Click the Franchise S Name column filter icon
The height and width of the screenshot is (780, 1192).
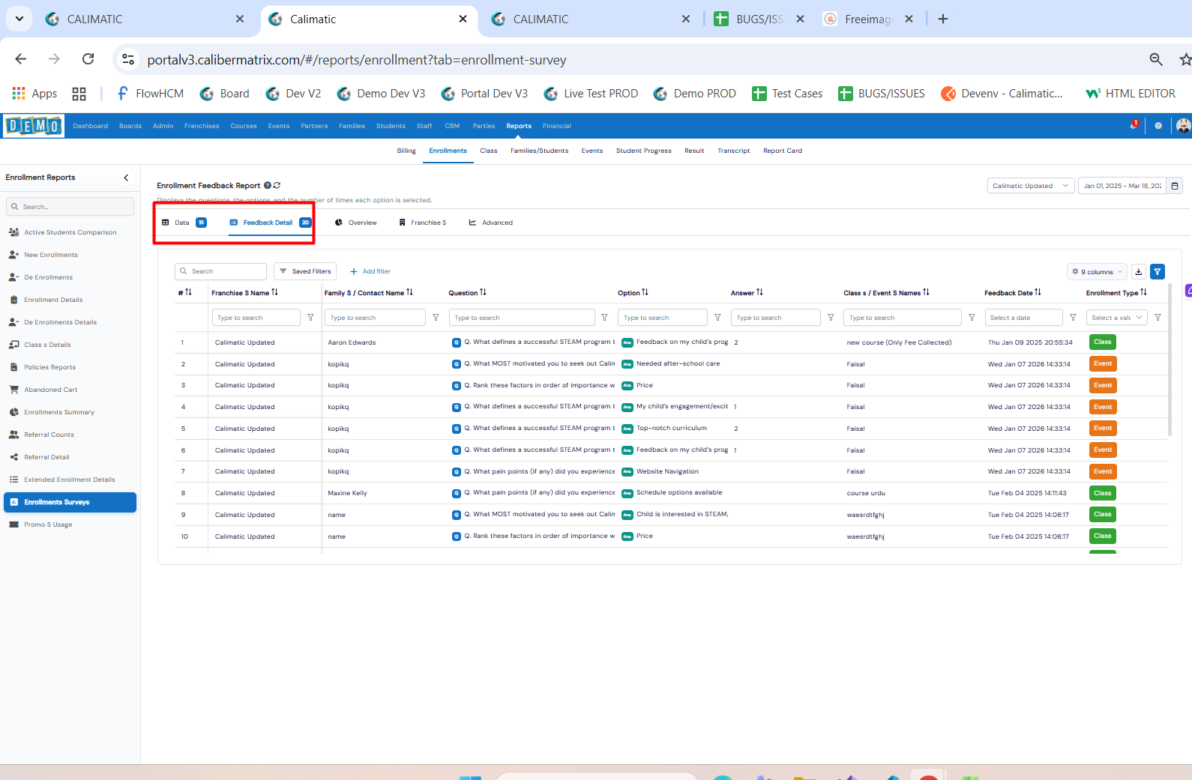tap(310, 318)
